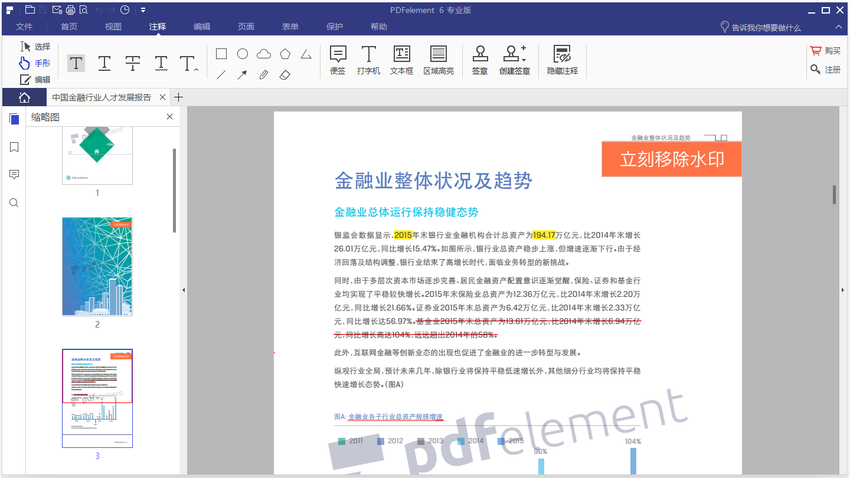This screenshot has width=850, height=478.
Task: Select the page 1 thumbnail
Action: tap(97, 155)
